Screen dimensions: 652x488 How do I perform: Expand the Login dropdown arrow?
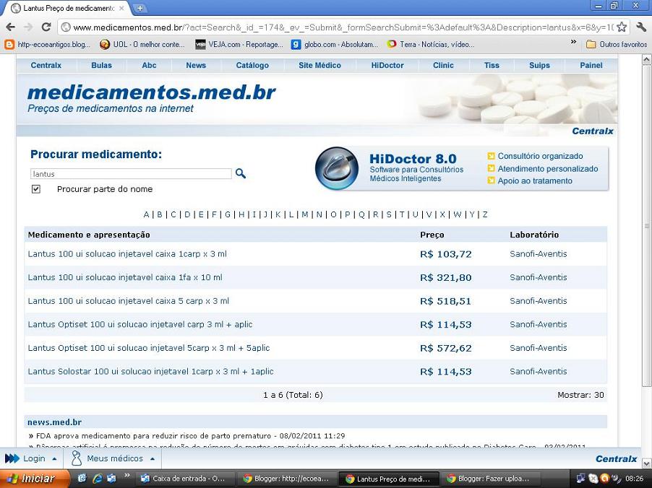click(x=54, y=459)
